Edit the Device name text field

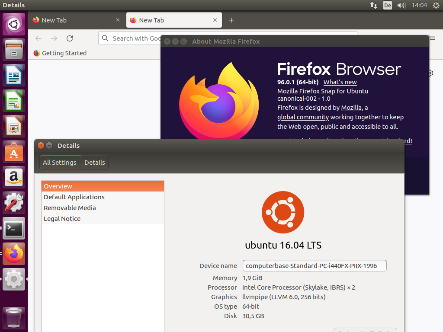[x=315, y=266]
